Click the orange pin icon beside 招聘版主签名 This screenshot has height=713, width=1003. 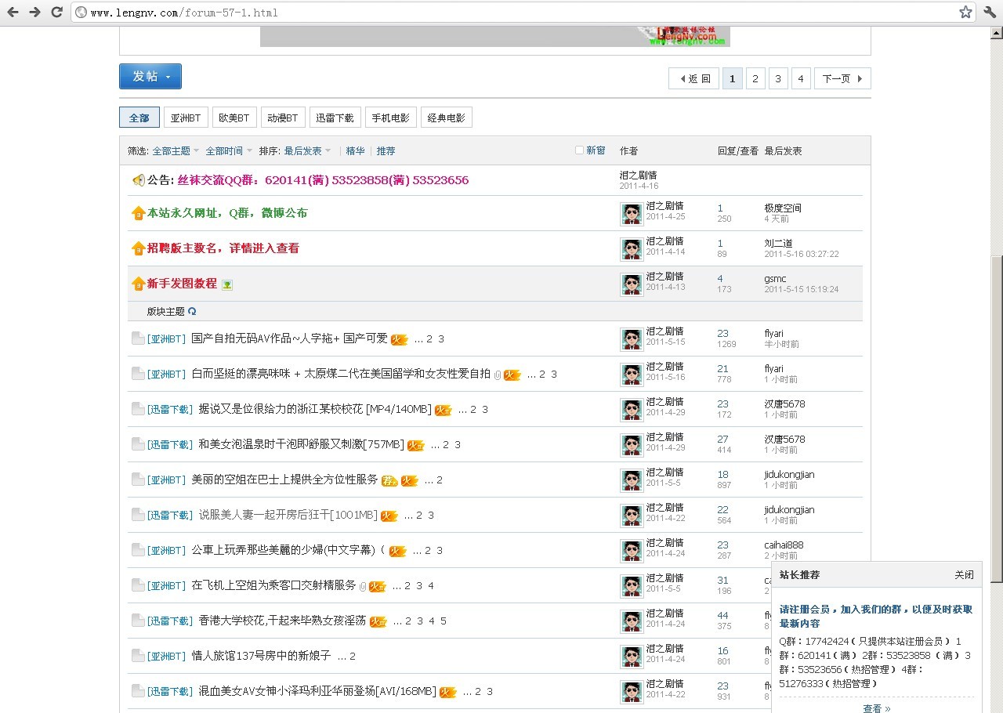[x=138, y=249]
